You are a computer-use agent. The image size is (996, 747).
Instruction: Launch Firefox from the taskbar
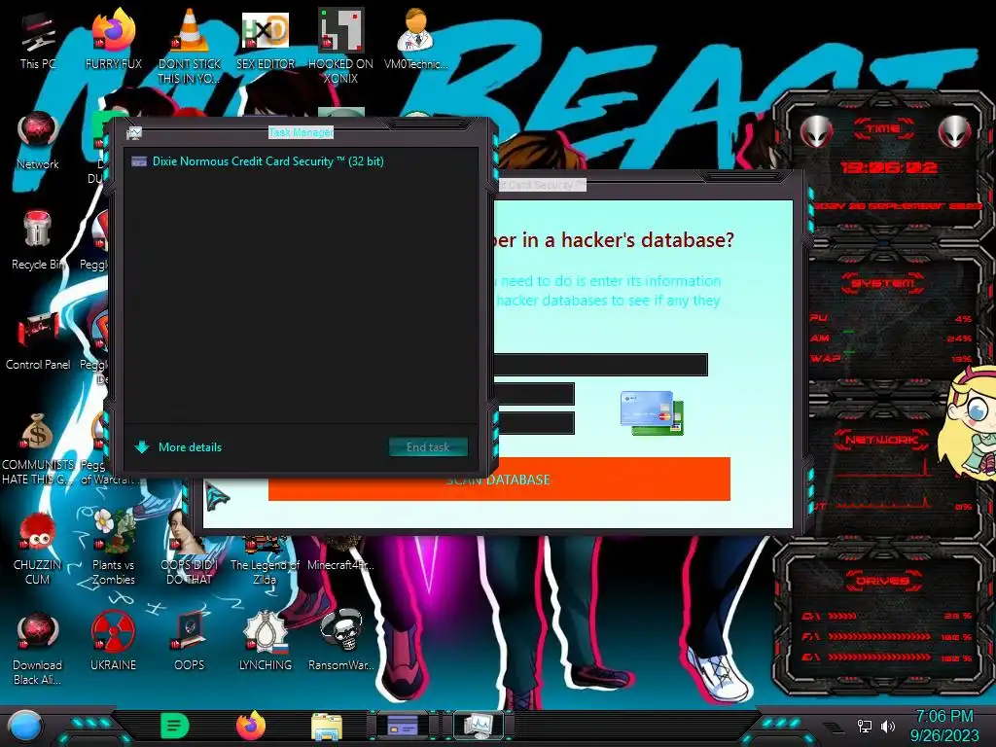251,726
